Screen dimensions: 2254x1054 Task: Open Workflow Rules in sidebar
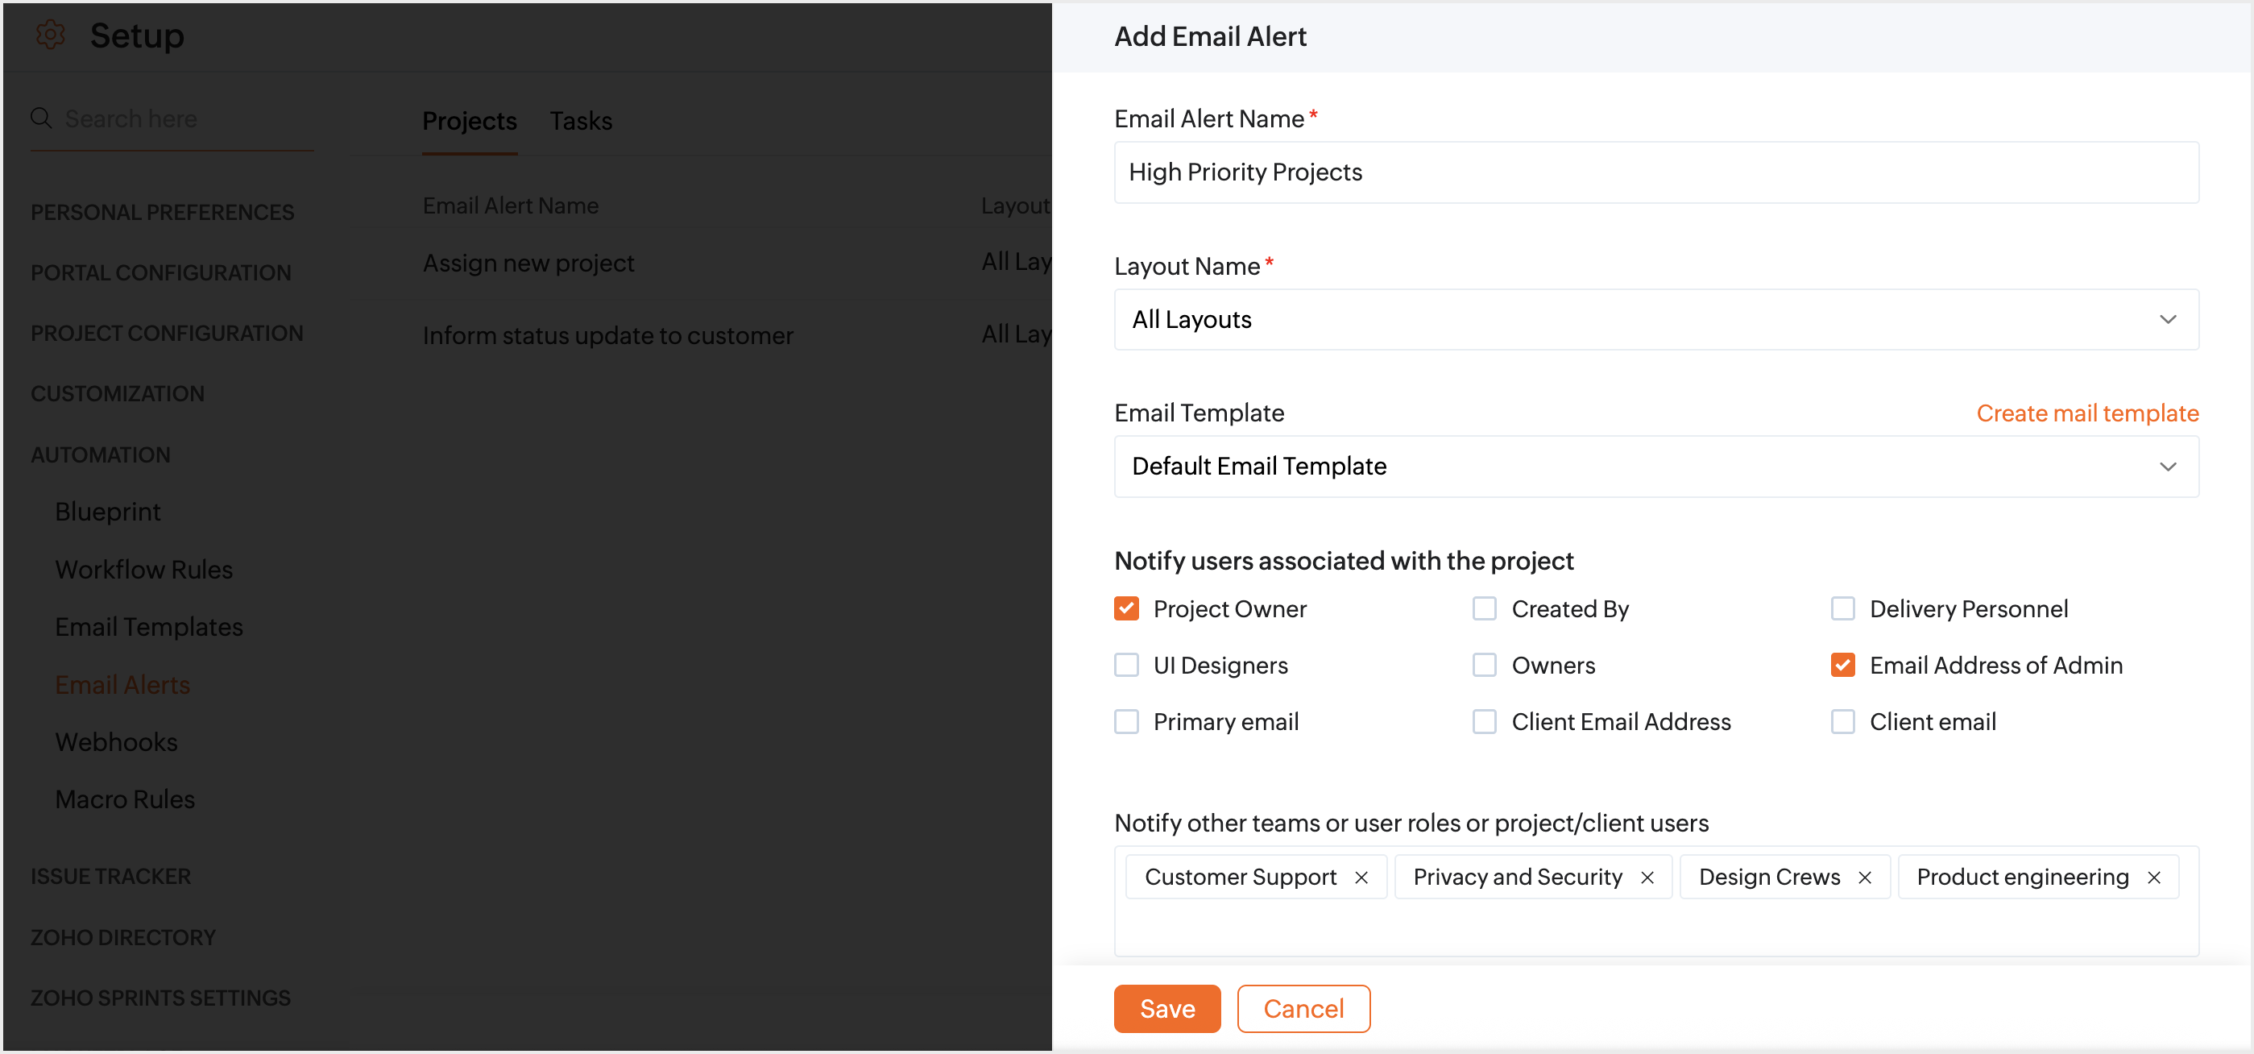(144, 570)
